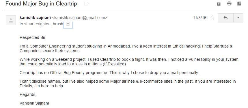Click the sender's avatar placeholder
Screen dimensions: 248x108
pos(11,20)
